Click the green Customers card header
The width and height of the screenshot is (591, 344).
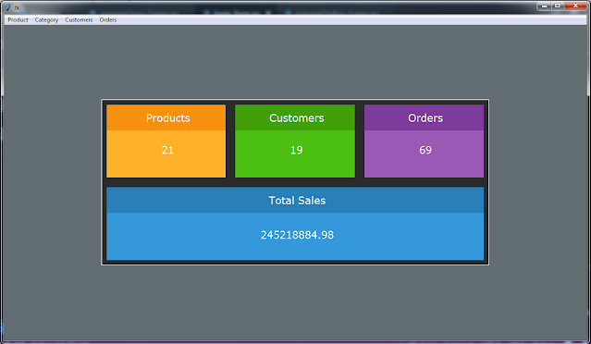click(x=295, y=117)
